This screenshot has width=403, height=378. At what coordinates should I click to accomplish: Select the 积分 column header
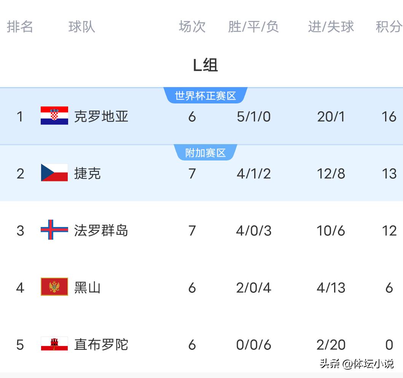click(x=389, y=27)
